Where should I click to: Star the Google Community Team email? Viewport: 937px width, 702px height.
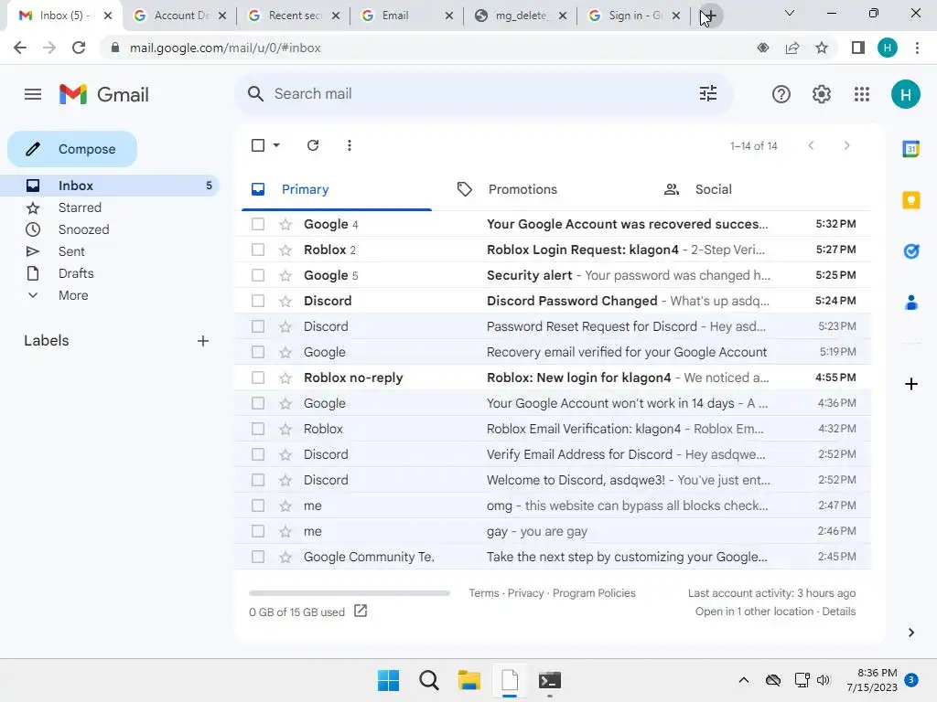tap(285, 558)
